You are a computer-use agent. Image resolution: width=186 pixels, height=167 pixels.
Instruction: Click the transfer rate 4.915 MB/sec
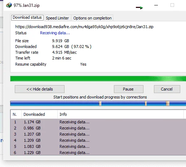click(x=65, y=52)
